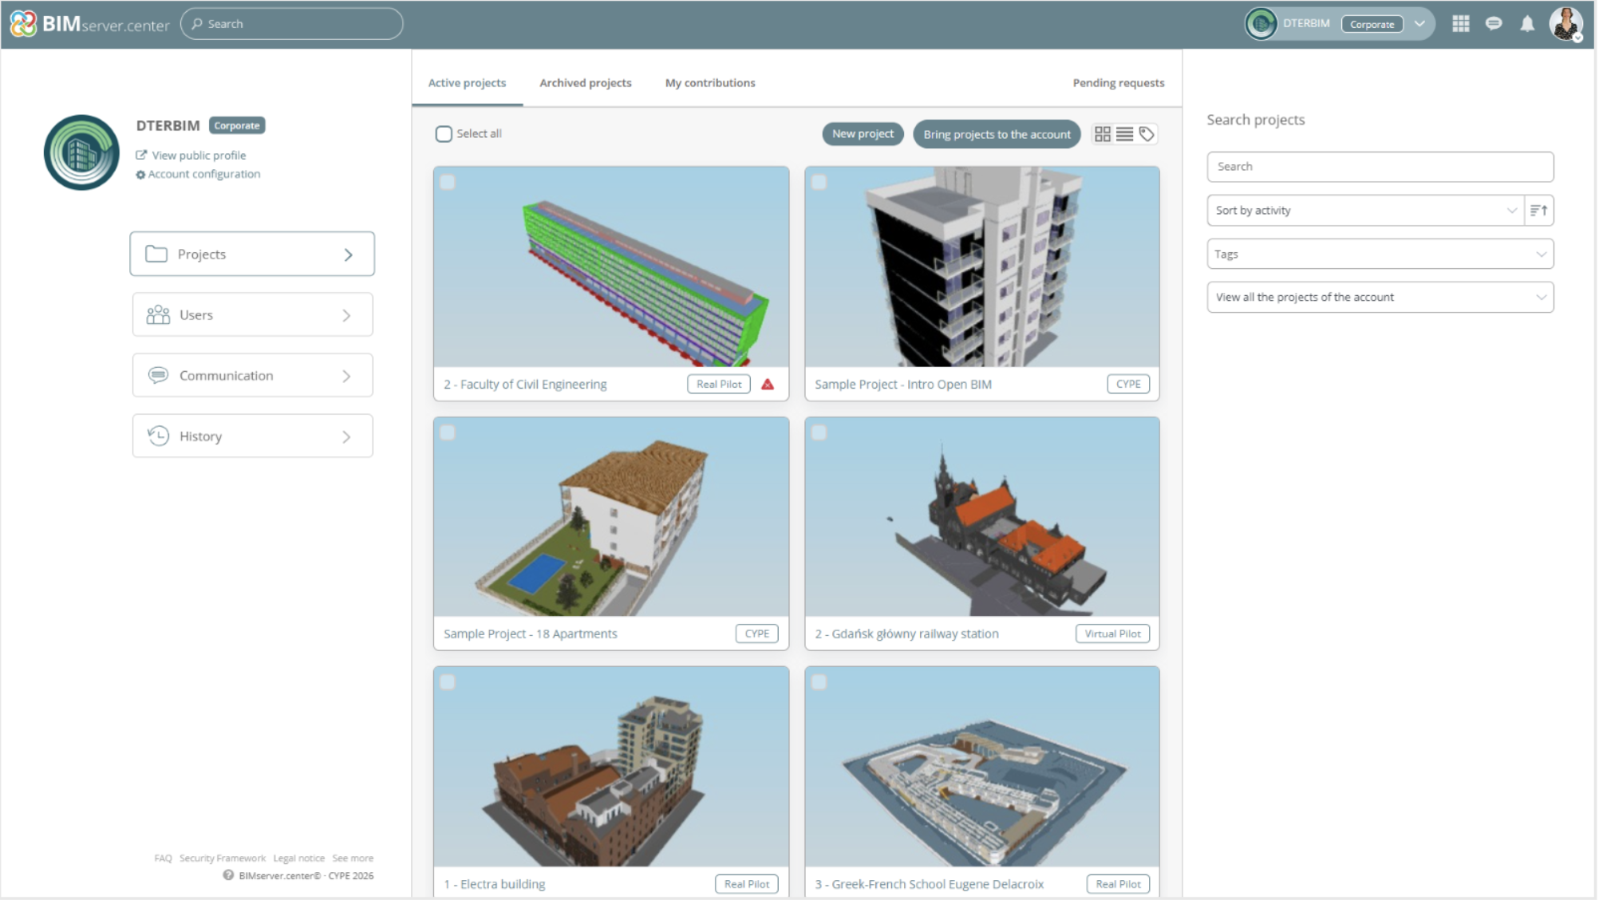Check the Greek-French School project checkbox
Screen dimensions: 1599x900
(x=819, y=682)
